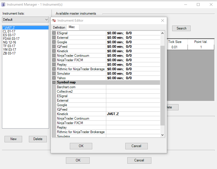Viewport: 217px width, 169px height.
Task: Click the Delete button under instrument list
Action: (38, 139)
